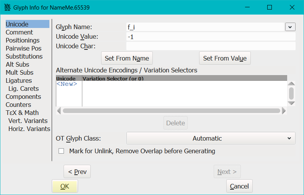The height and width of the screenshot is (195, 304).
Task: Expand the OT Glyph Class Automatic dropdown
Action: point(211,138)
